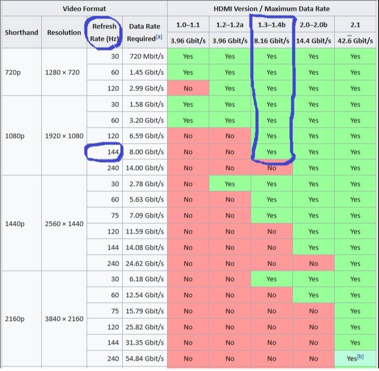Click the Resolution column header

point(64,32)
